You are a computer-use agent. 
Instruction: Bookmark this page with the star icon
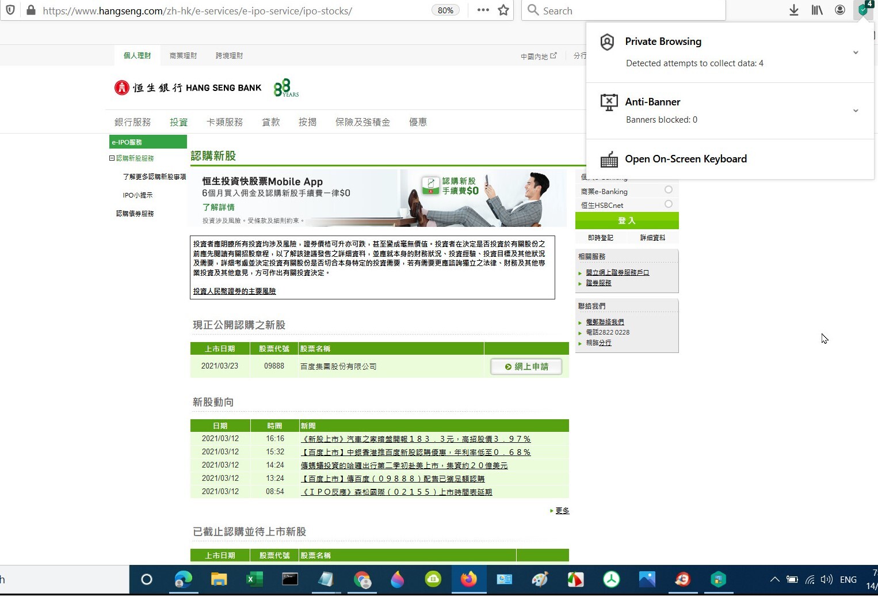503,10
